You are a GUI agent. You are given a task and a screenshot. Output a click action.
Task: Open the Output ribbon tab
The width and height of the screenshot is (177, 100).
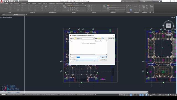[40, 3]
